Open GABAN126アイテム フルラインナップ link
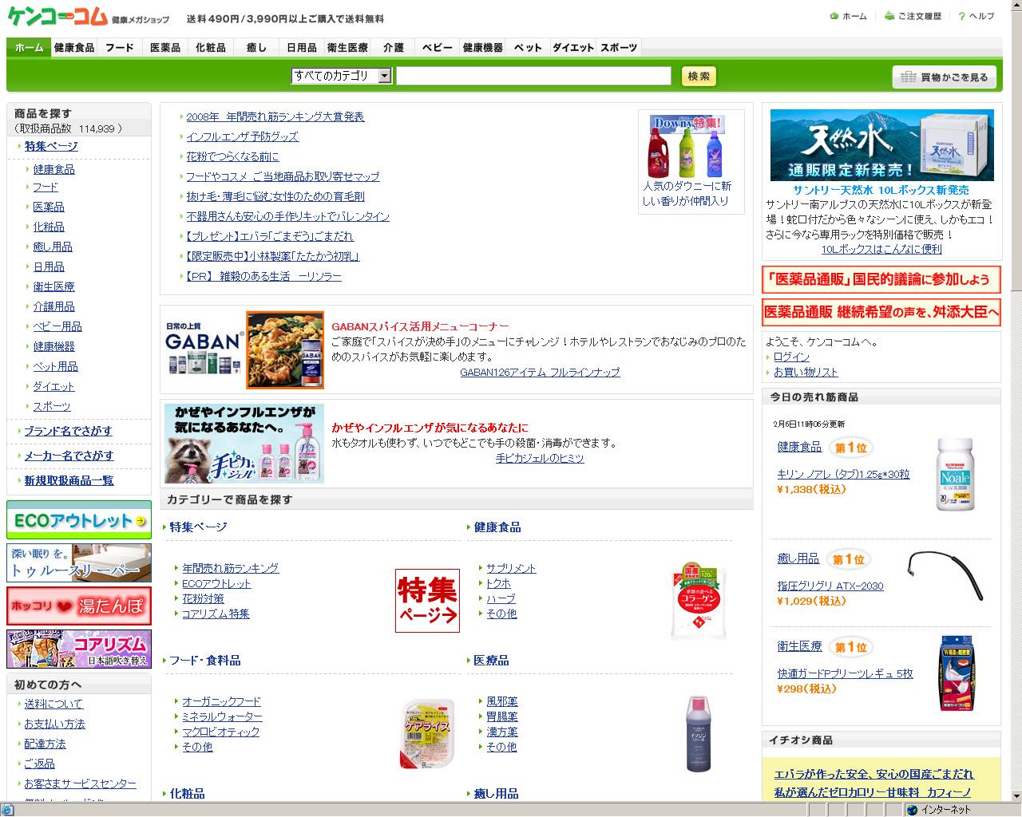Screen dimensions: 1022x817 (540, 372)
